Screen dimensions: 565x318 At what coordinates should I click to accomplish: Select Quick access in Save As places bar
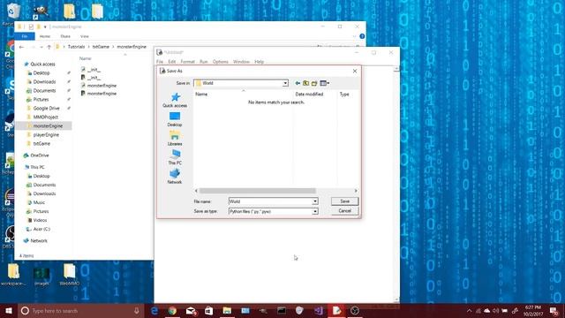(175, 100)
